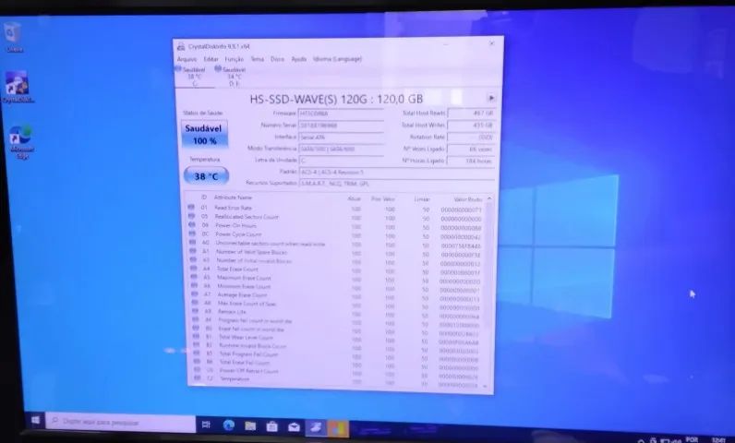This screenshot has height=443, width=735.
Task: Click the Saudável 100 % health status button
Action: pyautogui.click(x=204, y=135)
